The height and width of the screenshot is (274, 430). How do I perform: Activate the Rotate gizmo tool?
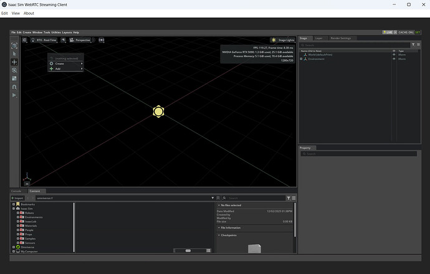pyautogui.click(x=14, y=70)
